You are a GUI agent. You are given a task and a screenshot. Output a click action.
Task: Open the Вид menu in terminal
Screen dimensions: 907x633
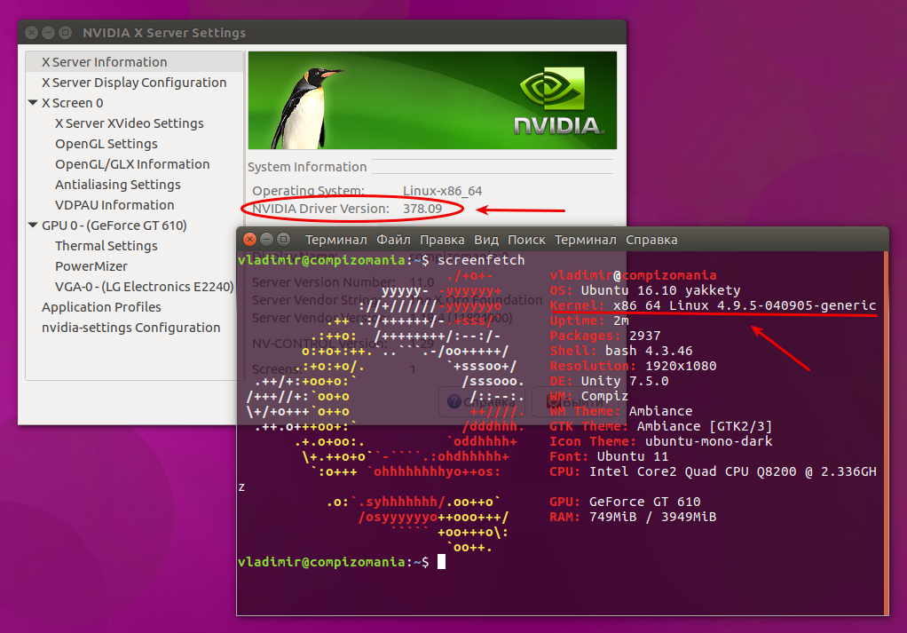[486, 240]
